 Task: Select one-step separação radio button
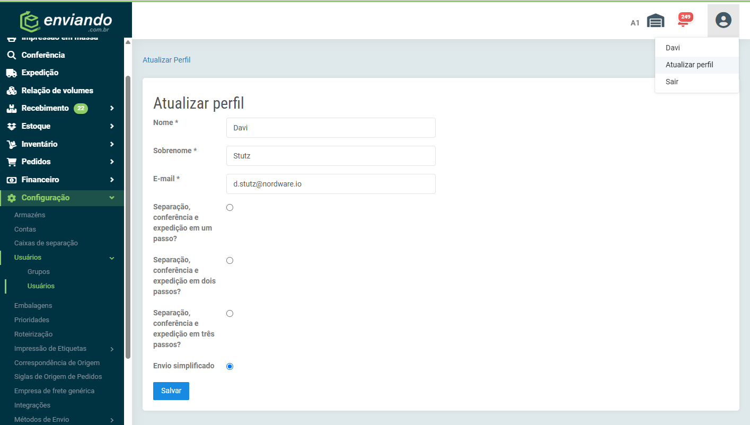click(x=230, y=207)
